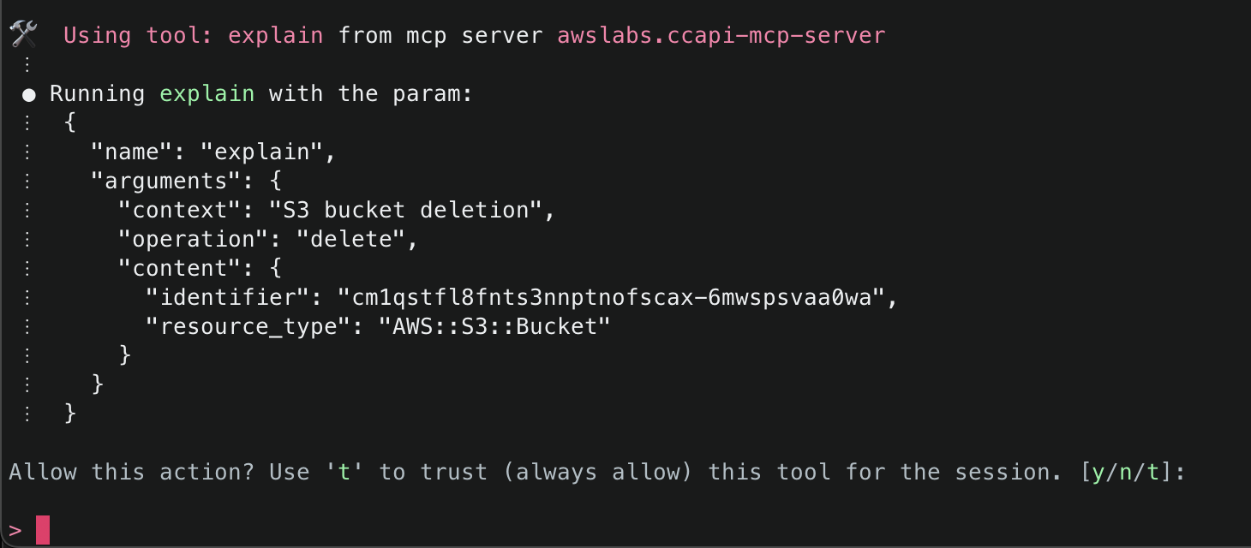Click the "identifier" key in the JSON
This screenshot has height=548, width=1251.
pyautogui.click(x=227, y=297)
